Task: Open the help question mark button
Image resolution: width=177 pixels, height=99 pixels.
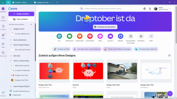Action: pos(170,94)
